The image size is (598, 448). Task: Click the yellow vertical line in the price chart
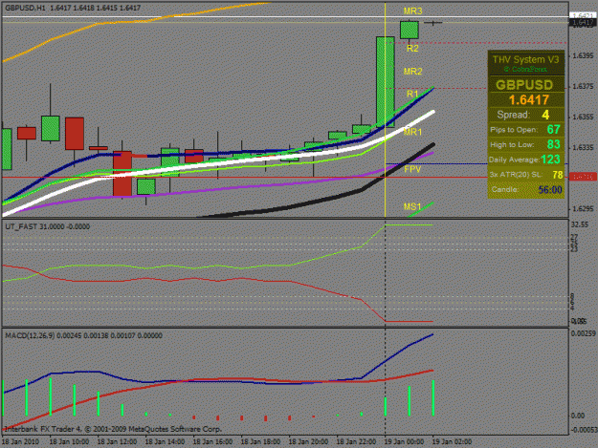coord(386,111)
